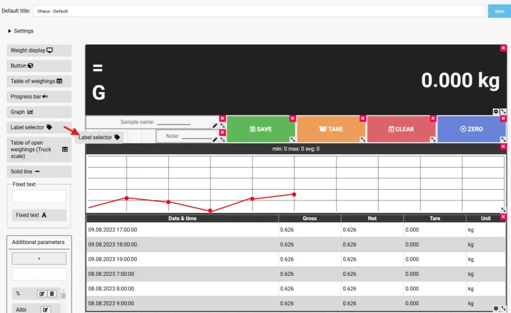Edit the % additional parameter
511x313 pixels.
point(42,293)
